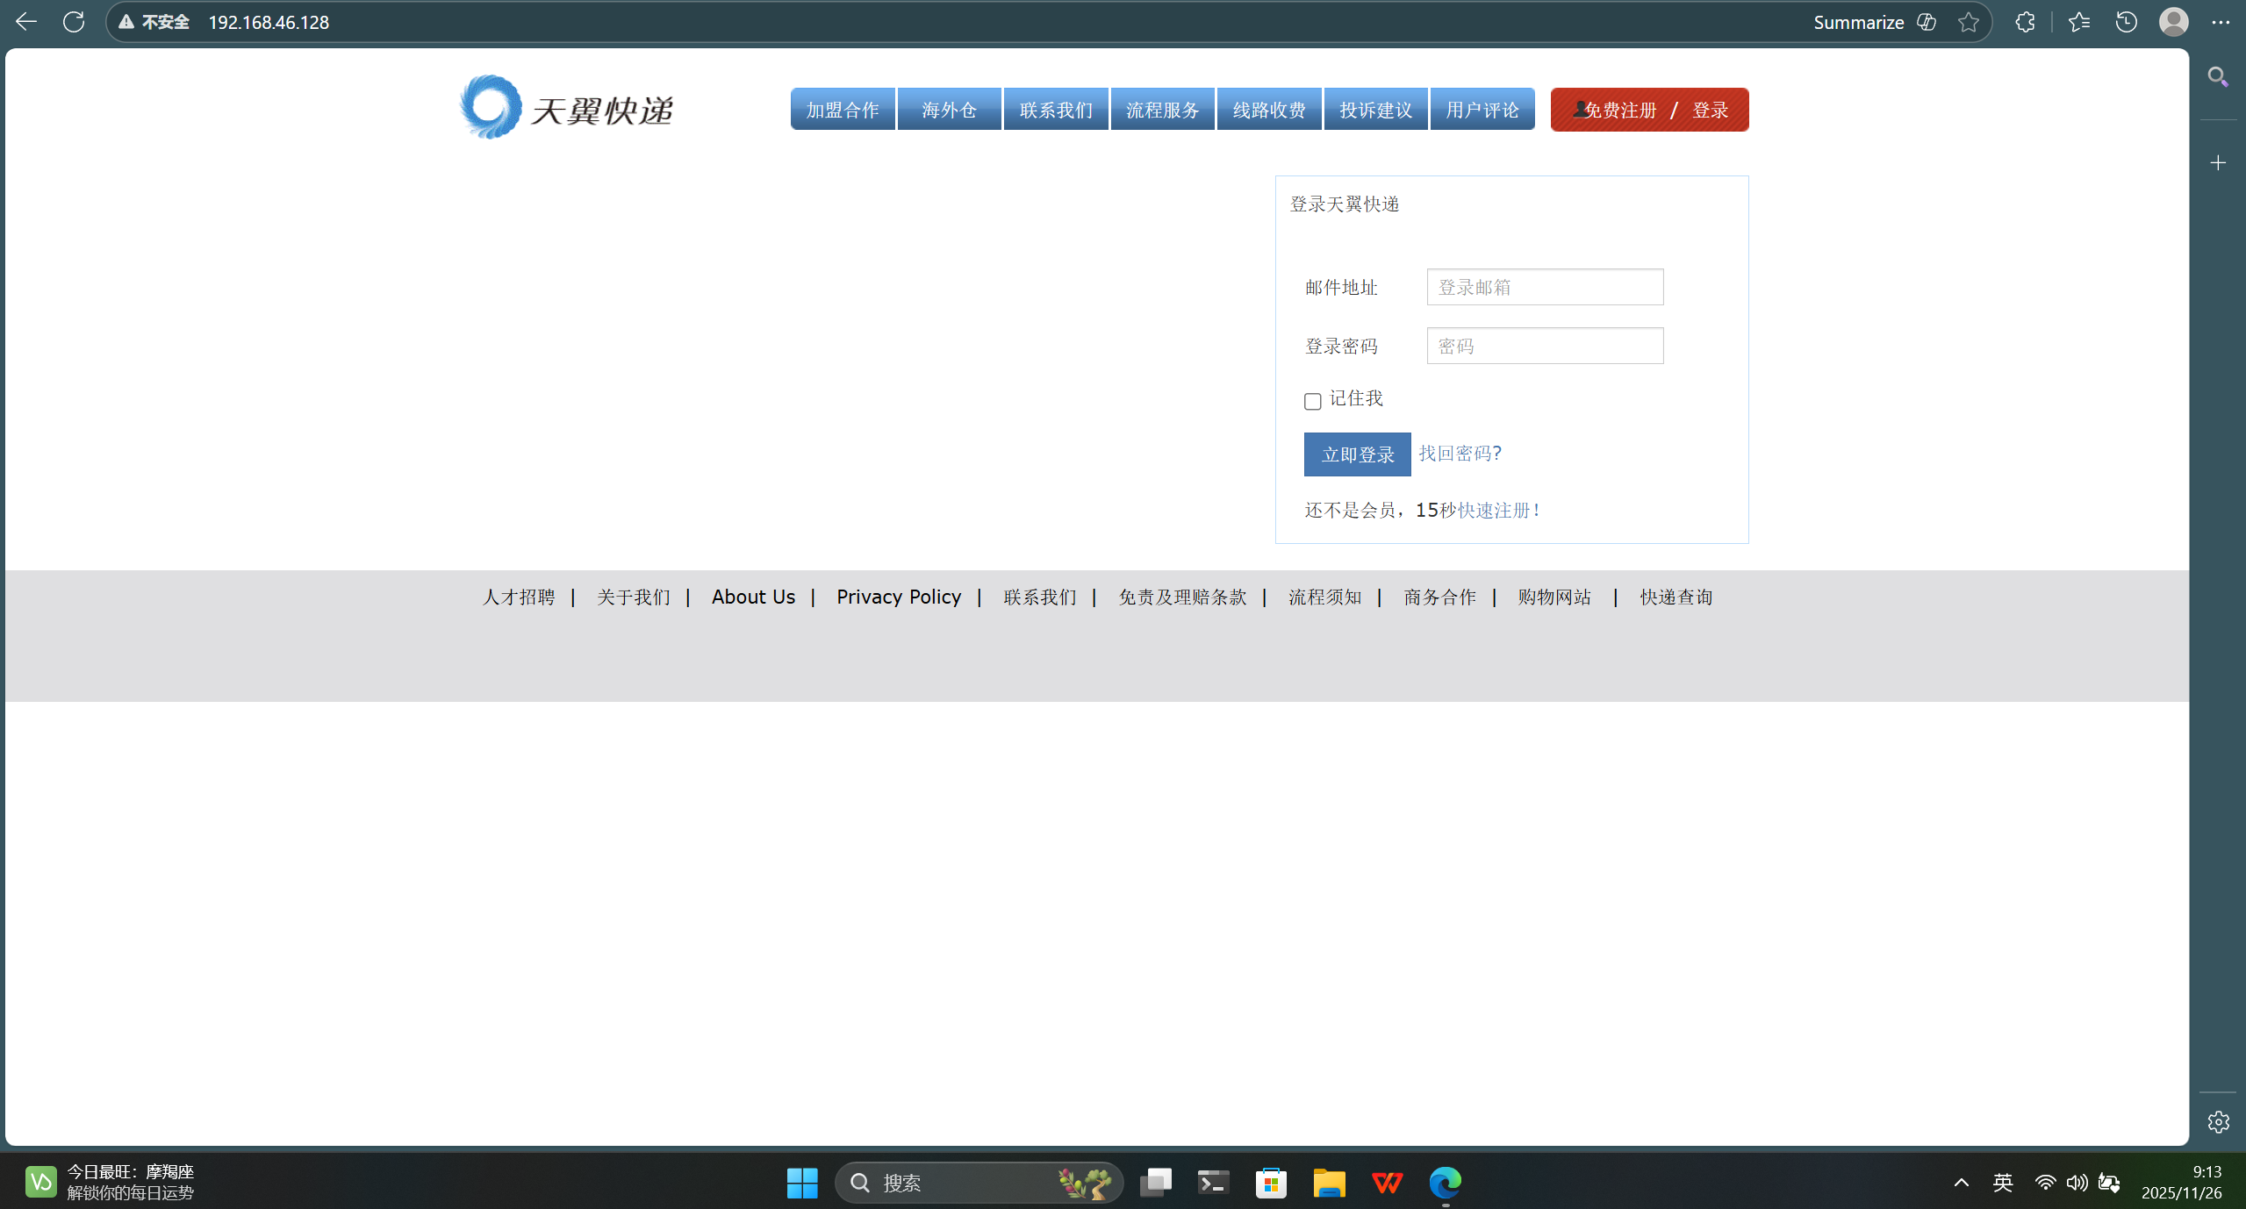Click the 登录邮箱 email input field

[1544, 287]
